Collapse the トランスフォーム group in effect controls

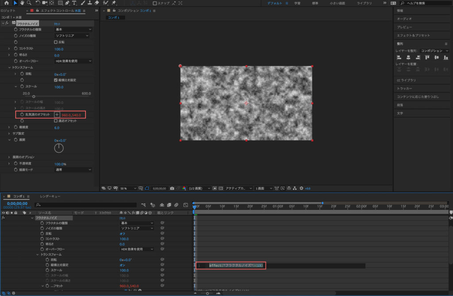tap(10, 67)
